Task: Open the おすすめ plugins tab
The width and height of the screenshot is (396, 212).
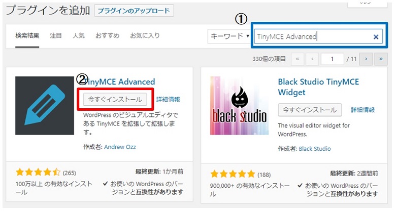Action: 107,36
